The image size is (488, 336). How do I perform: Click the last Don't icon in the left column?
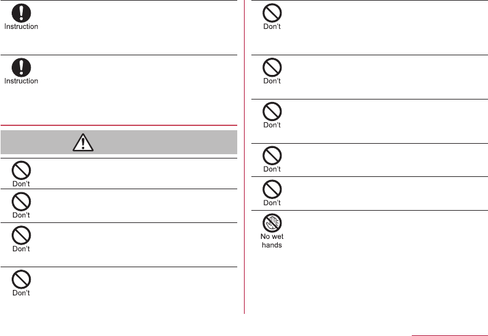[21, 279]
